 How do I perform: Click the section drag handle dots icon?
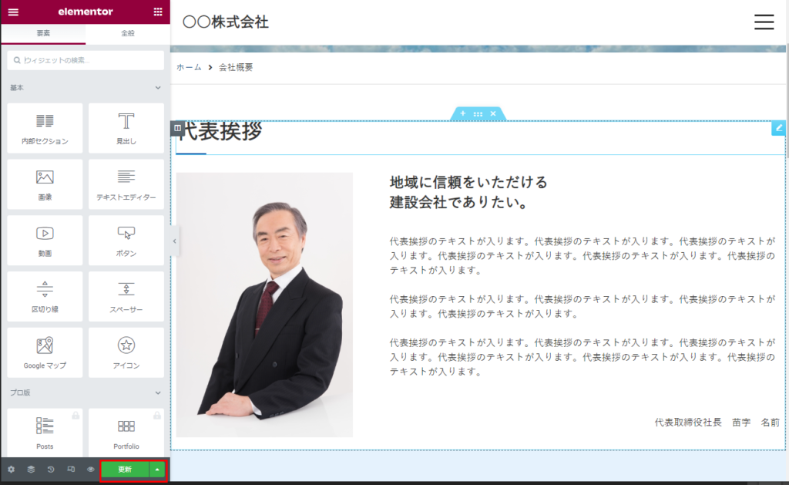[478, 113]
